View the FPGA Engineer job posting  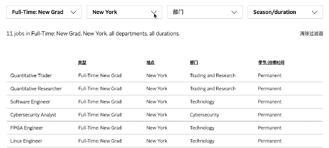27,128
